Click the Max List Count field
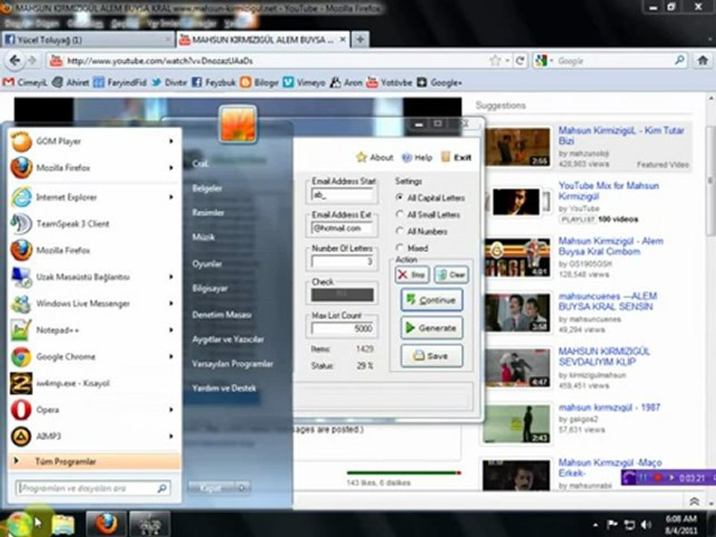 (x=342, y=328)
